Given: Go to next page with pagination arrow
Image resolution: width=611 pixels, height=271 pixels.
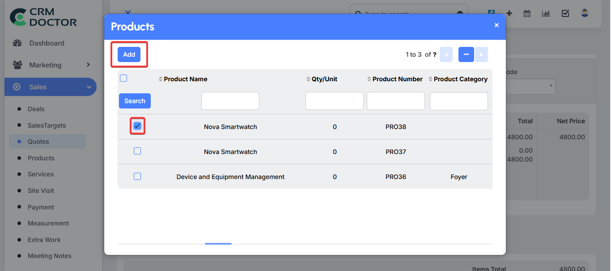Looking at the screenshot, I should pos(481,54).
